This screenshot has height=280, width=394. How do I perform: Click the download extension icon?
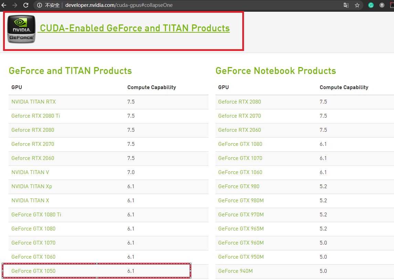(x=382, y=5)
